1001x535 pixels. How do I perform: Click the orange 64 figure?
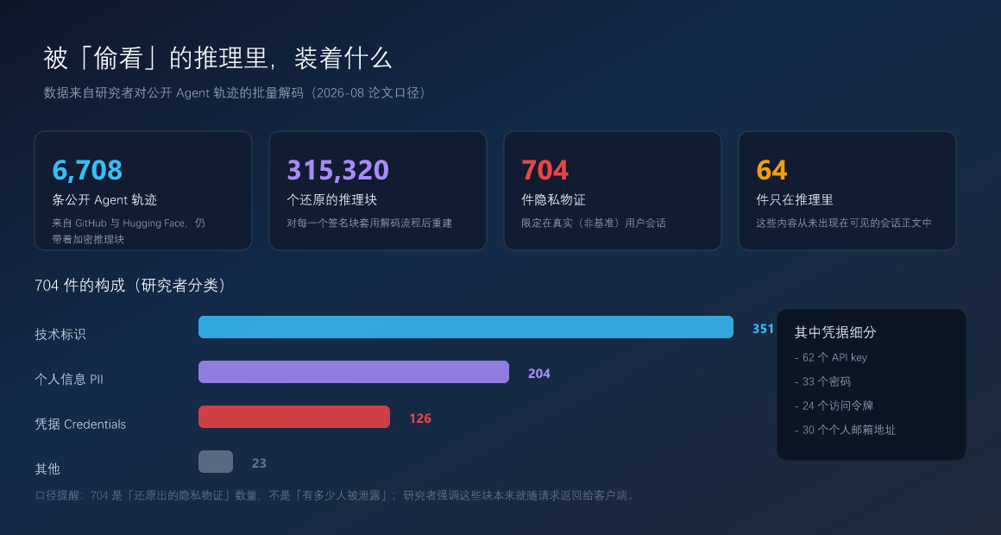pyautogui.click(x=771, y=170)
